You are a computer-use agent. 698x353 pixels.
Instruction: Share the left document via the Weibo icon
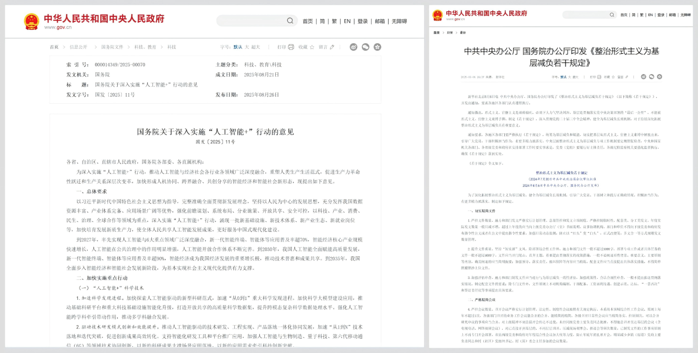[353, 47]
